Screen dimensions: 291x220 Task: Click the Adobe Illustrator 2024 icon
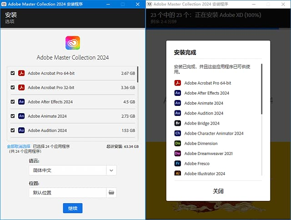click(178, 174)
